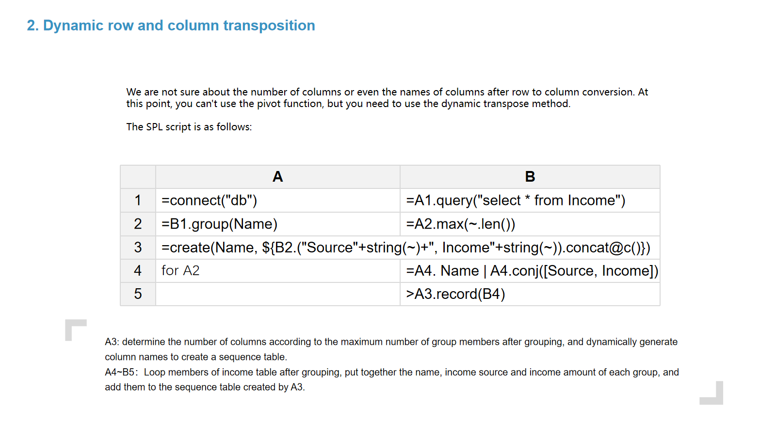Select the A4.conj([Source, Income]) cell
The image size is (776, 436).
tap(530, 271)
